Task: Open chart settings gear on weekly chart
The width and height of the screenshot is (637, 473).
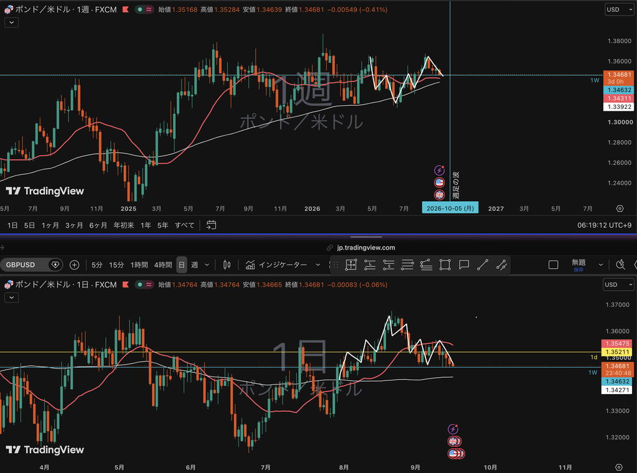Action: click(620, 208)
